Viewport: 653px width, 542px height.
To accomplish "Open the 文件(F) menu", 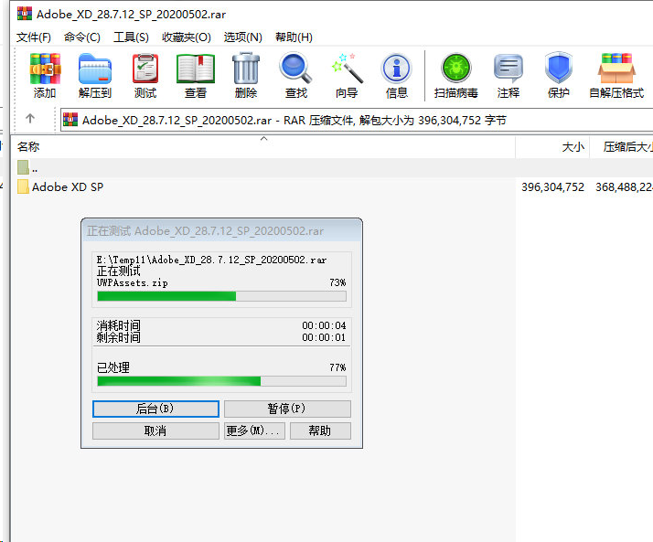I will click(x=34, y=37).
